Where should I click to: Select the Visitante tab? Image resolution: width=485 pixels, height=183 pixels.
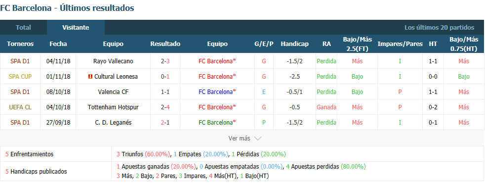(x=76, y=27)
